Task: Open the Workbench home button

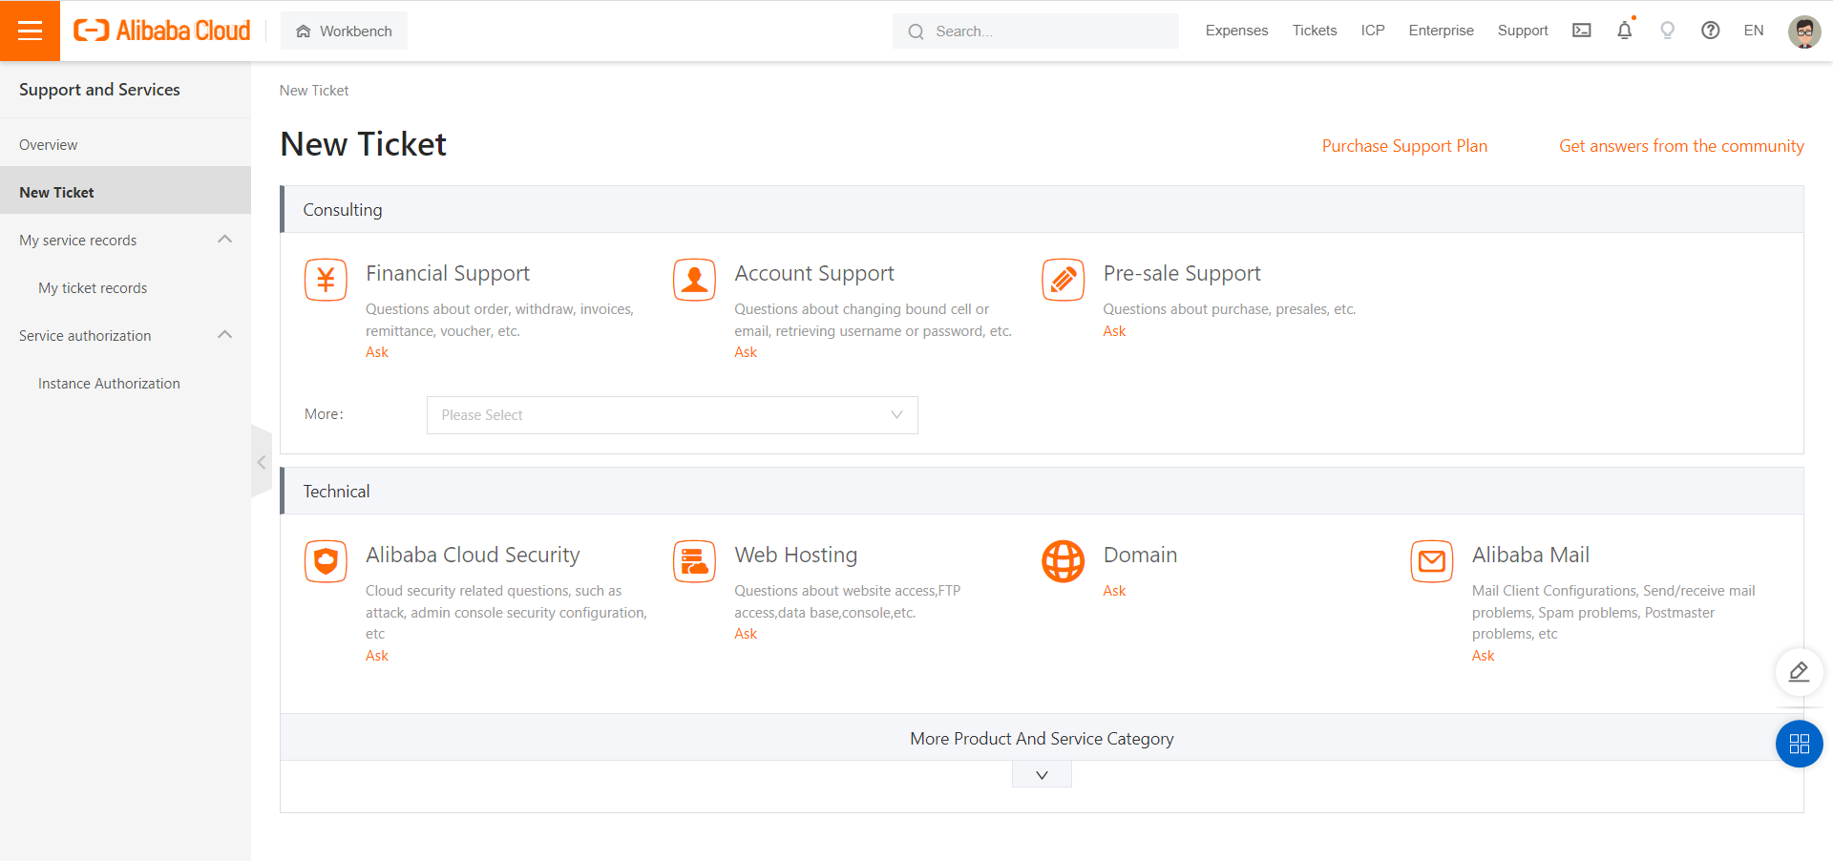Action: [344, 31]
